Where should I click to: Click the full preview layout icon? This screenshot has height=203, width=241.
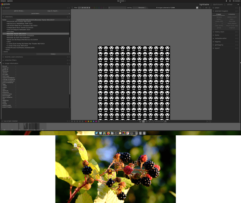[x=153, y=121]
